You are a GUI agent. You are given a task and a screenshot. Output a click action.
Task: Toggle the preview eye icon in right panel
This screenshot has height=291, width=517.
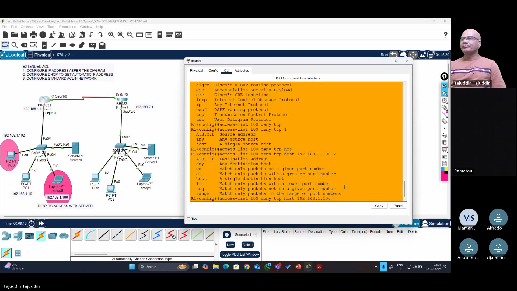tap(444, 86)
